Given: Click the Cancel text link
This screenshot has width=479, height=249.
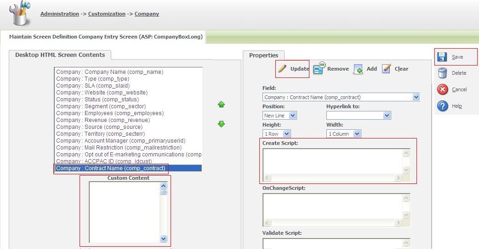Looking at the screenshot, I should tap(459, 89).
